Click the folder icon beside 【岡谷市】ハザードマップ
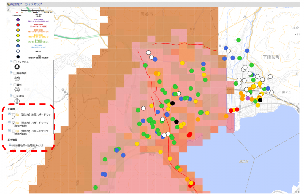The image size is (304, 194). coord(18,123)
